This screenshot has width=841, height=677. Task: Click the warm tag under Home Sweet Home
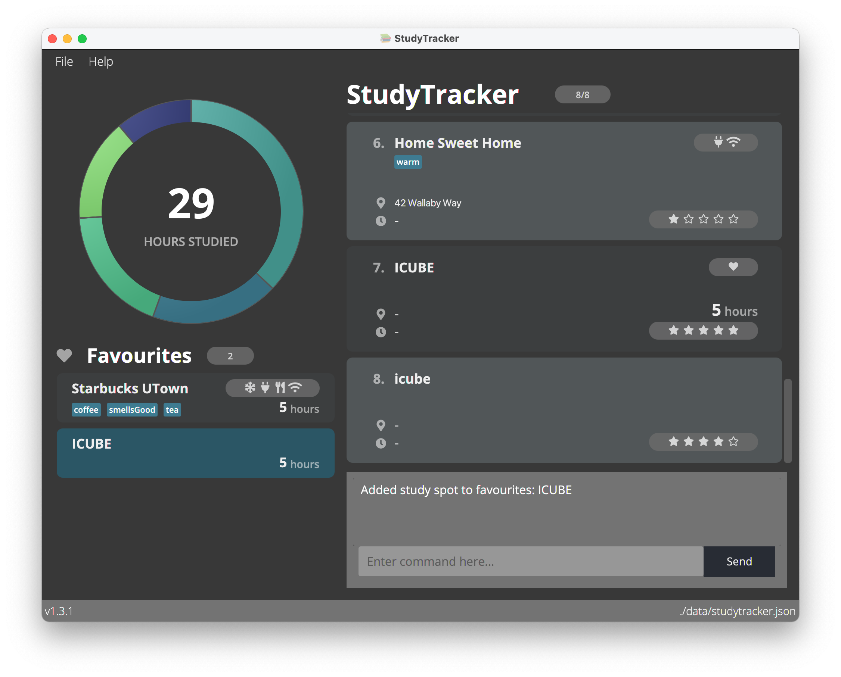click(x=407, y=162)
